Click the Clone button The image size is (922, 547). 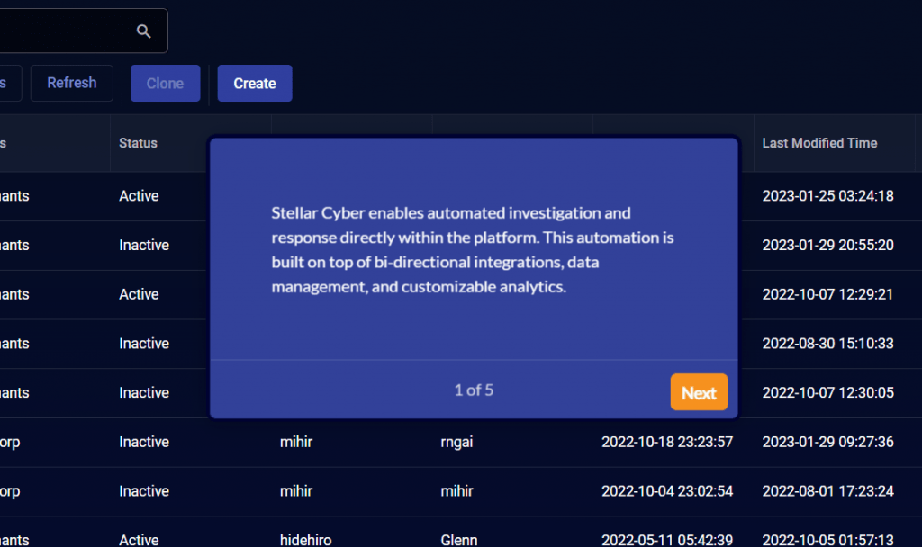(x=165, y=84)
